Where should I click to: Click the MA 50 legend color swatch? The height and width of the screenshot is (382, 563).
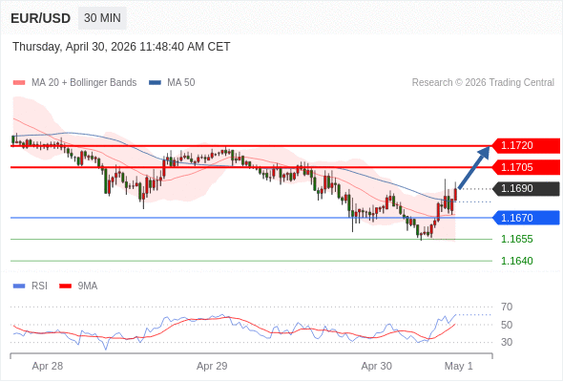[156, 83]
